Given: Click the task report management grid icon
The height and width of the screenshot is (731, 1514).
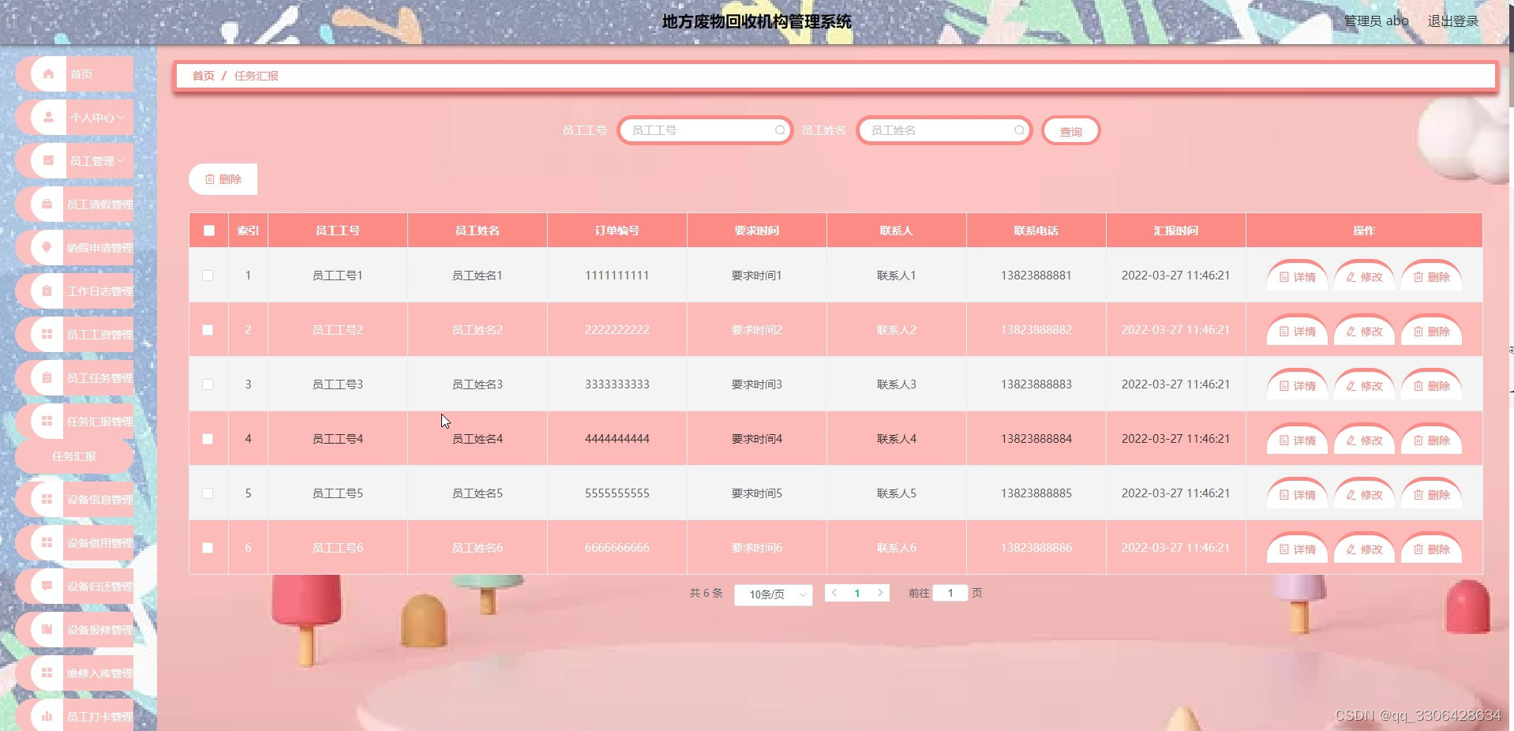Looking at the screenshot, I should [x=47, y=422].
